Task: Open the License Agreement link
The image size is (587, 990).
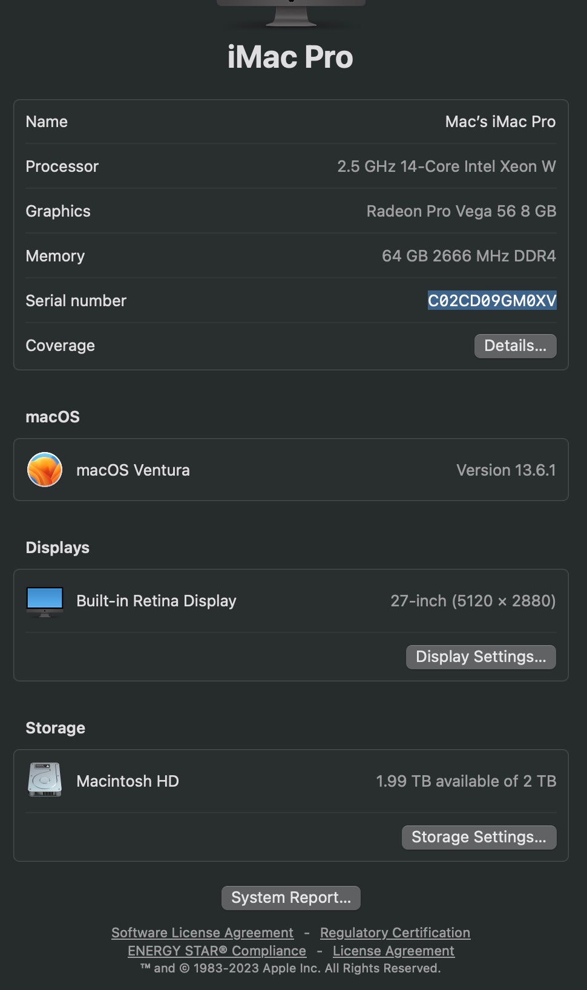Action: point(393,951)
